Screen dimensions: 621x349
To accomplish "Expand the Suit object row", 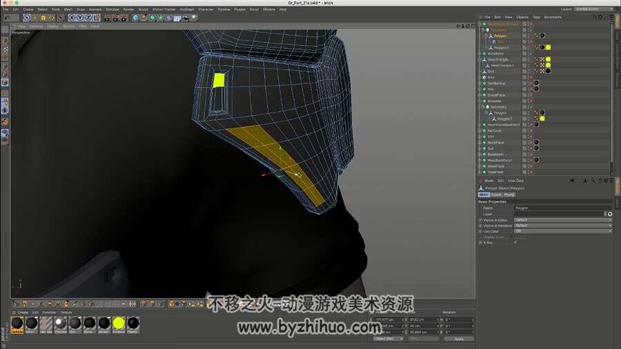I will point(480,148).
